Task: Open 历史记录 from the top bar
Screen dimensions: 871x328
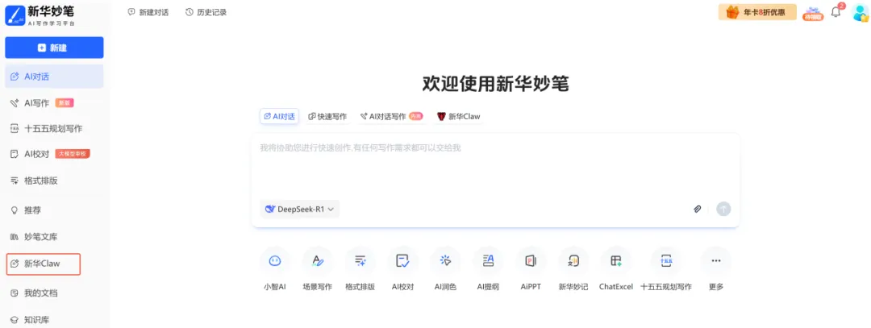Action: pyautogui.click(x=206, y=12)
